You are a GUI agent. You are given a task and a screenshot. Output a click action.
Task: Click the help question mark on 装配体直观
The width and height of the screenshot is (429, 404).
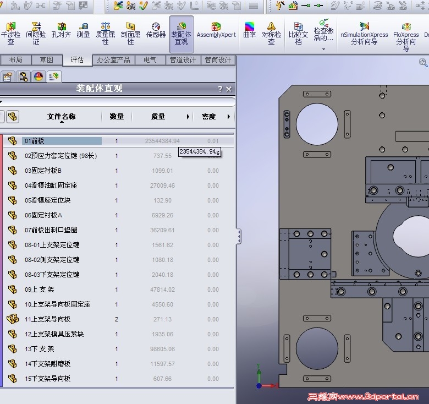click(x=220, y=89)
